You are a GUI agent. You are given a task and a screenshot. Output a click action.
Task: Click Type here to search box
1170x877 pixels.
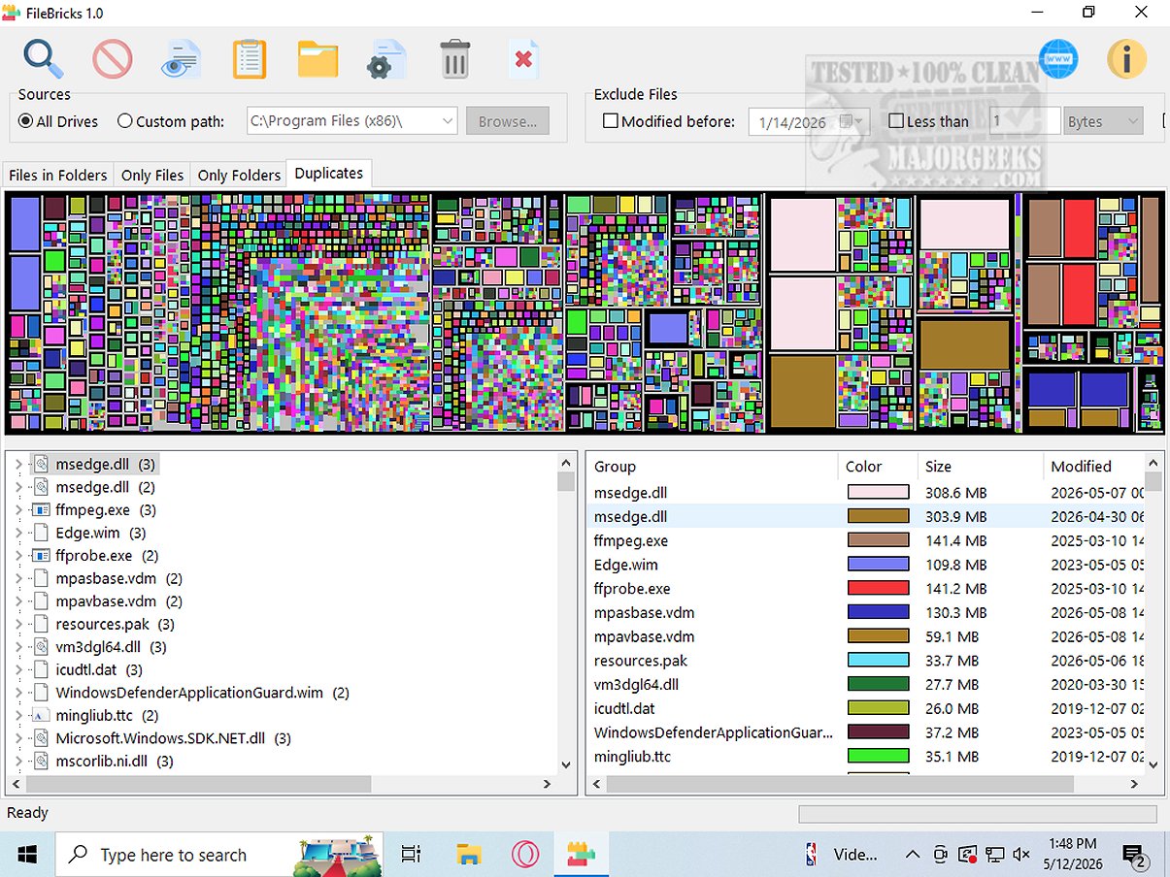(218, 855)
